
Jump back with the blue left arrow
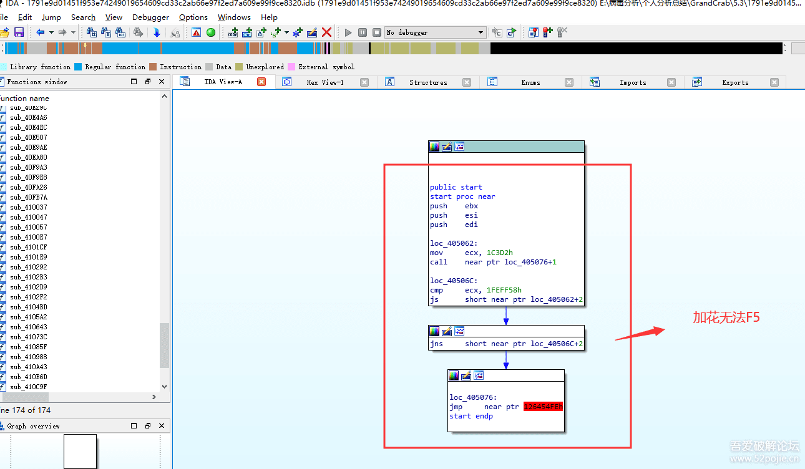40,32
